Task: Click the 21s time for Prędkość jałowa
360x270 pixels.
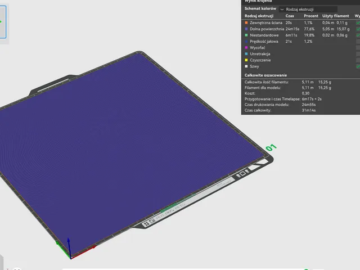Action: [x=289, y=41]
